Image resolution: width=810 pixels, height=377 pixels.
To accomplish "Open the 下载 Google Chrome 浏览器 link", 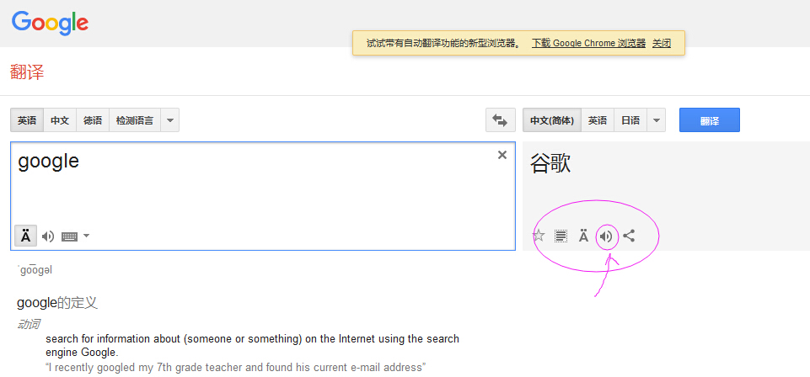I will coord(588,43).
